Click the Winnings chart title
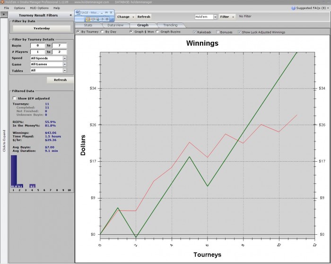 click(x=202, y=43)
